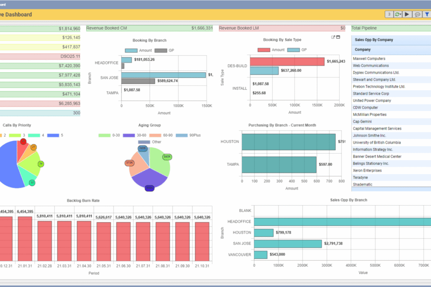Click the blue filter funnel icon

tap(427, 14)
